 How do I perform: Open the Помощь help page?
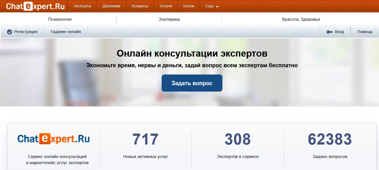365,32
